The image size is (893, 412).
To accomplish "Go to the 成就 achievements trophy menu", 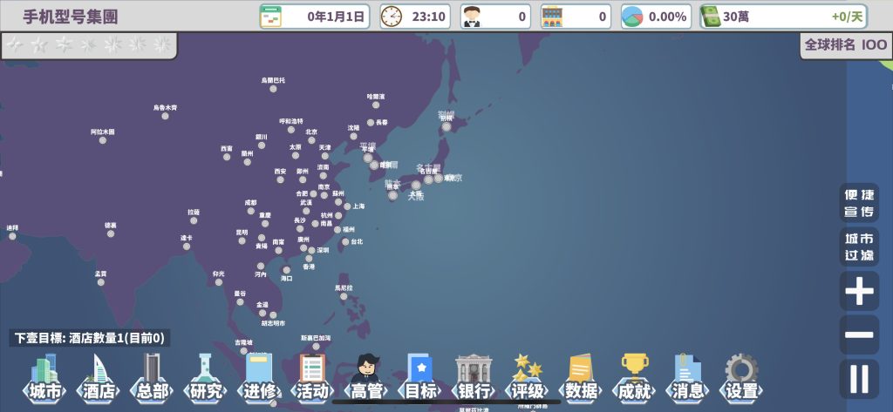I will click(x=634, y=378).
